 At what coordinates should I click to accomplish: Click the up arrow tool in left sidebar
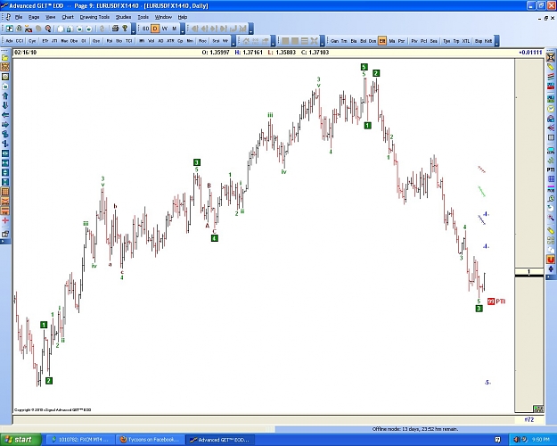coord(5,95)
